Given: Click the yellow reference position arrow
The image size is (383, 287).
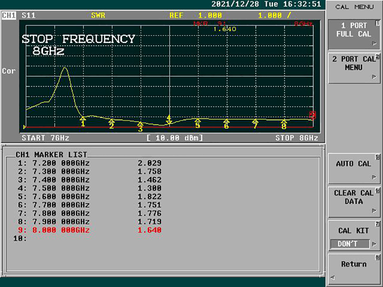Looking at the screenshot, I should tap(24, 127).
